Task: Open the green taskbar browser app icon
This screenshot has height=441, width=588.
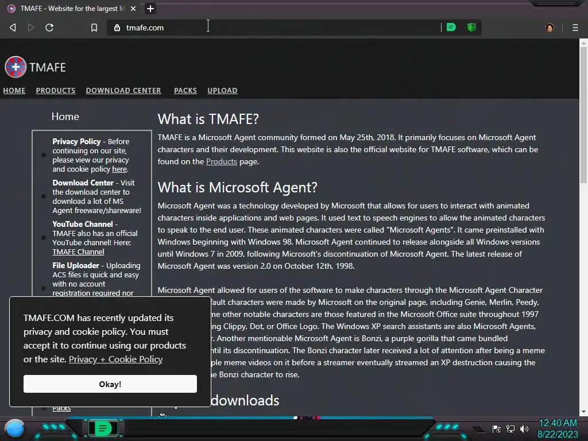Action: [103, 428]
